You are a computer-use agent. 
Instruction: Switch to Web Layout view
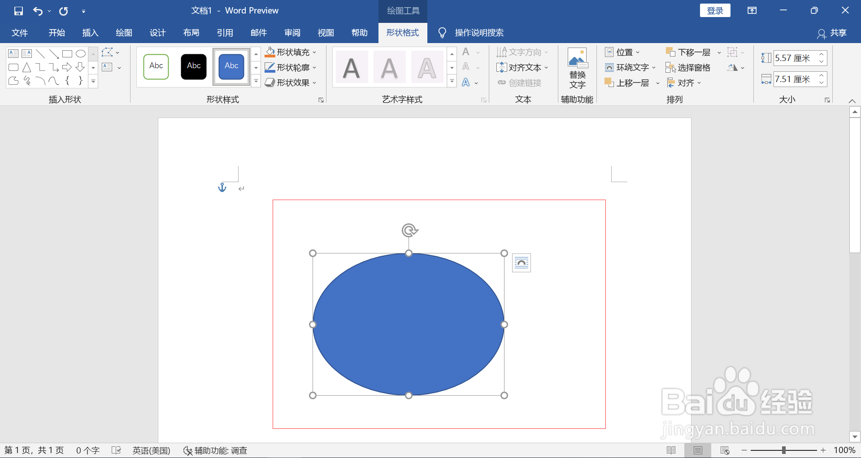[x=725, y=450]
